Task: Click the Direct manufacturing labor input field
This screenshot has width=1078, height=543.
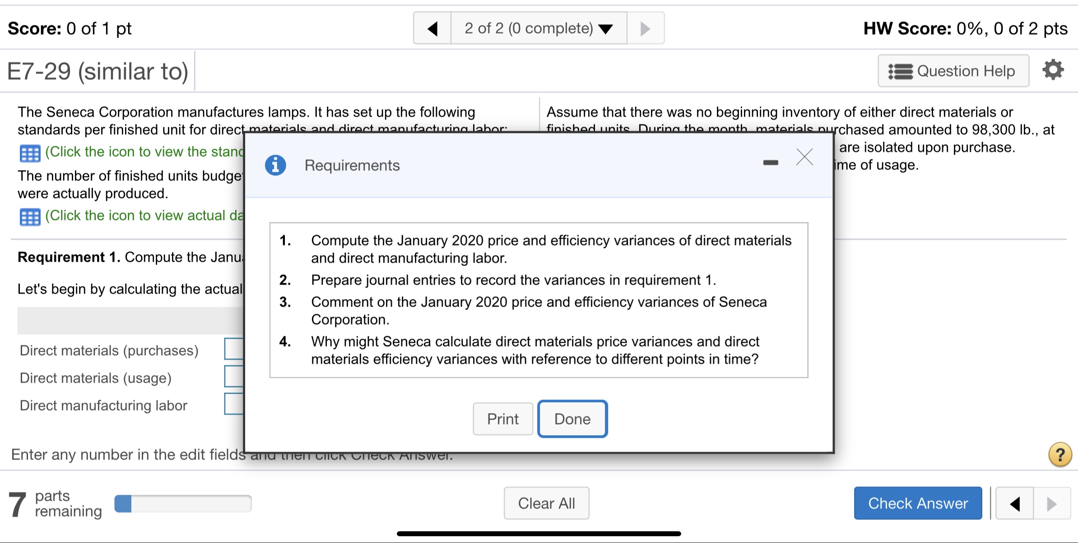Action: [x=234, y=404]
